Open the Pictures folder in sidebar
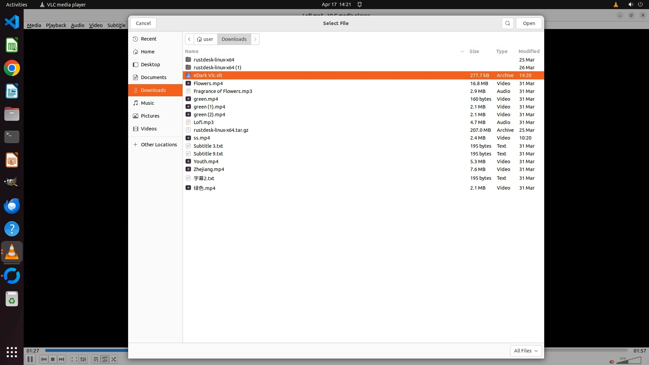The height and width of the screenshot is (365, 649). [x=150, y=116]
